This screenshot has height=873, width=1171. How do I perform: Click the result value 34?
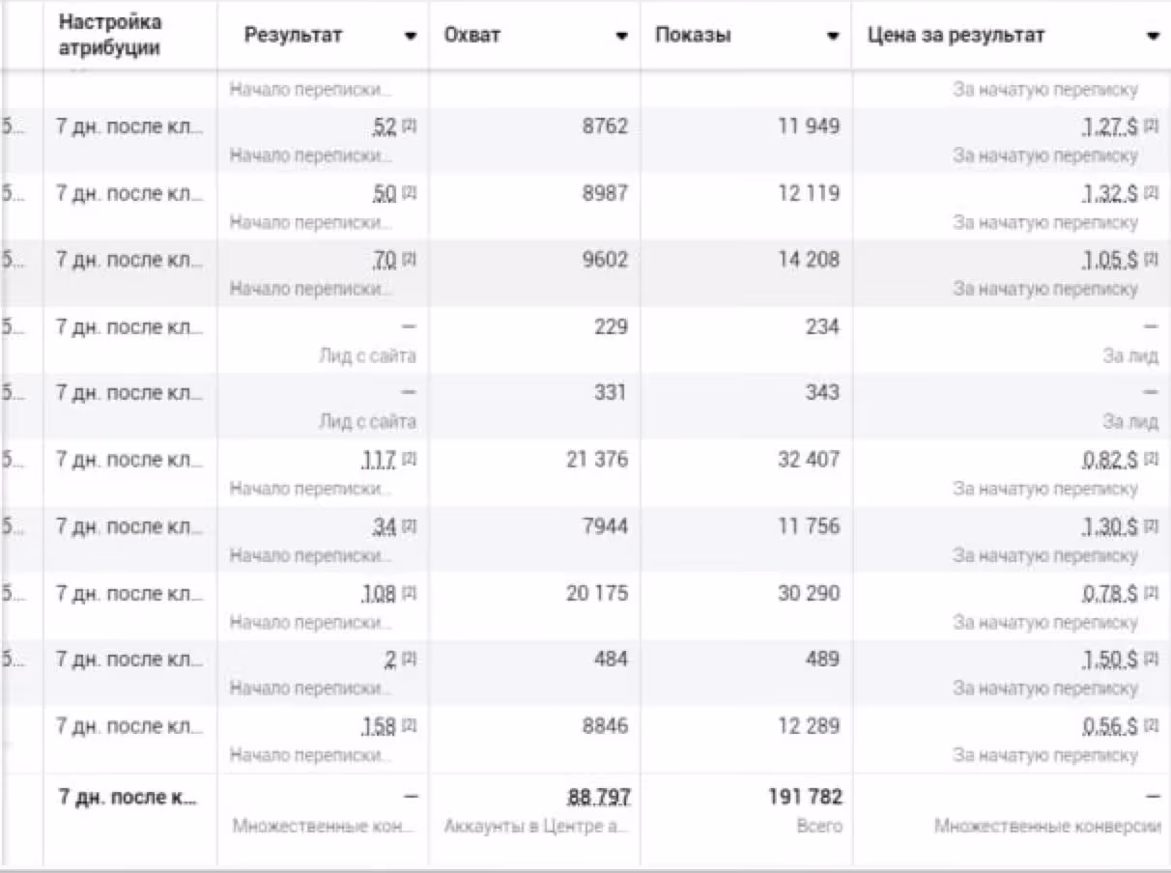pyautogui.click(x=384, y=526)
